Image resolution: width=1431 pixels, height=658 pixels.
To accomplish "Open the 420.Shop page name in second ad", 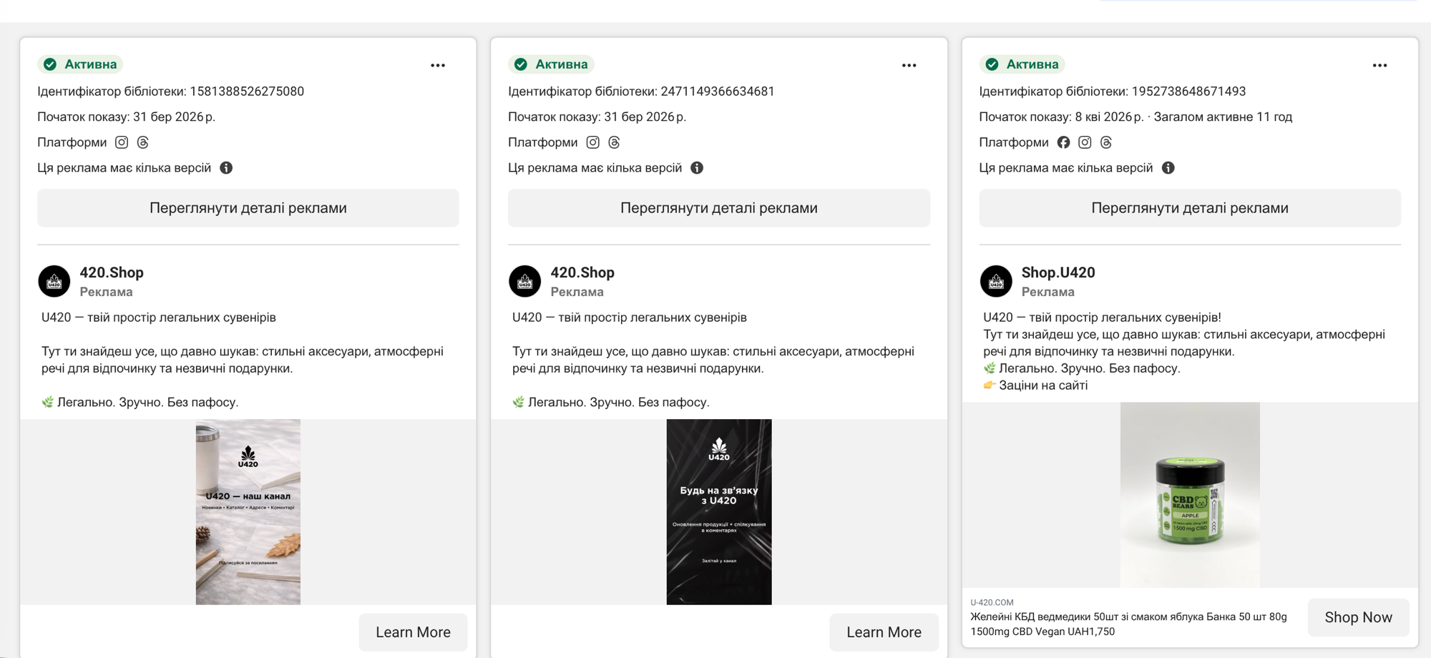I will point(582,272).
